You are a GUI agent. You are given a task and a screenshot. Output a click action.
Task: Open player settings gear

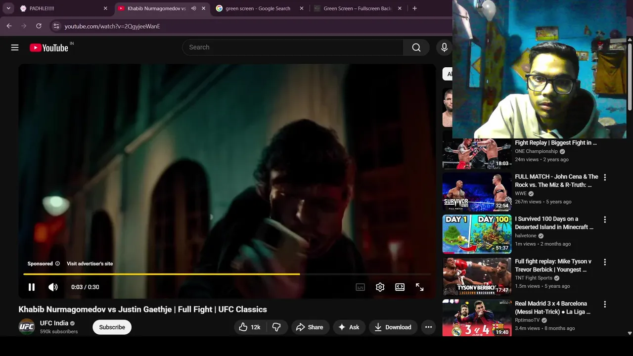tap(380, 287)
